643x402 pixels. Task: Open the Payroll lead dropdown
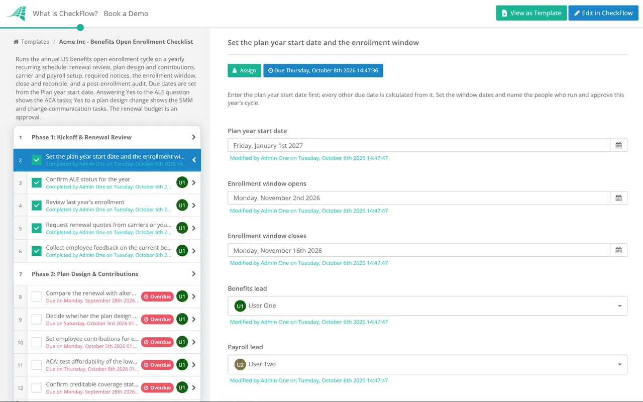pyautogui.click(x=427, y=364)
